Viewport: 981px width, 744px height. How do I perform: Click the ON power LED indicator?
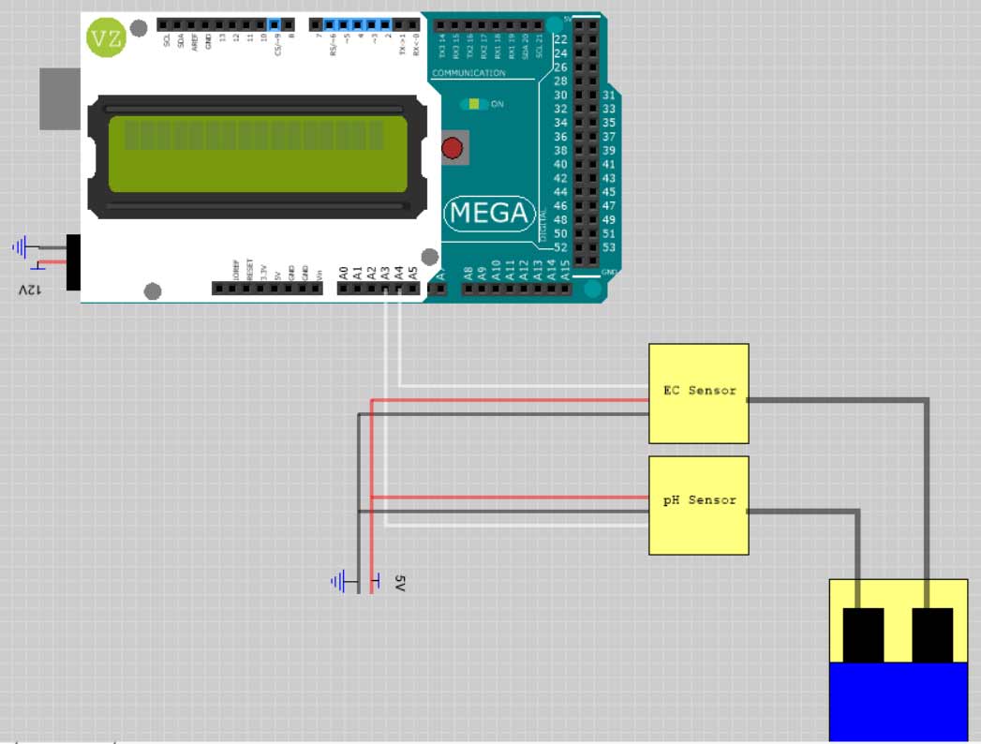[x=474, y=104]
